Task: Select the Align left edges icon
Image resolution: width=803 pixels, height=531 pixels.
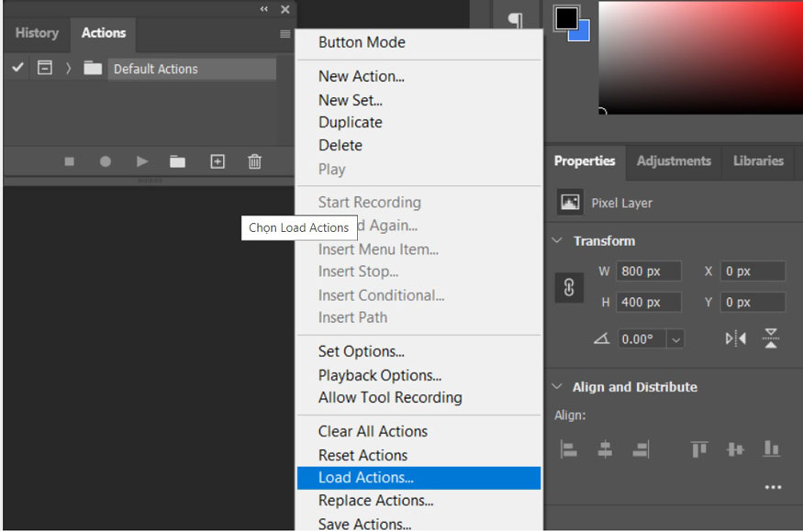Action: (x=568, y=448)
